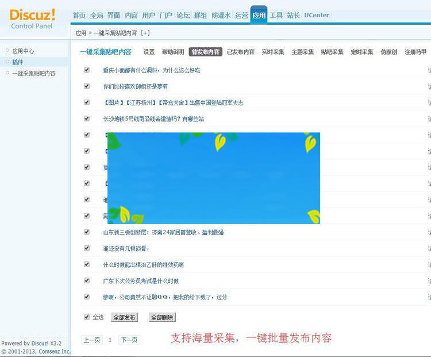Open the 论坛 menu in the top bar
The image size is (431, 357).
click(x=183, y=16)
